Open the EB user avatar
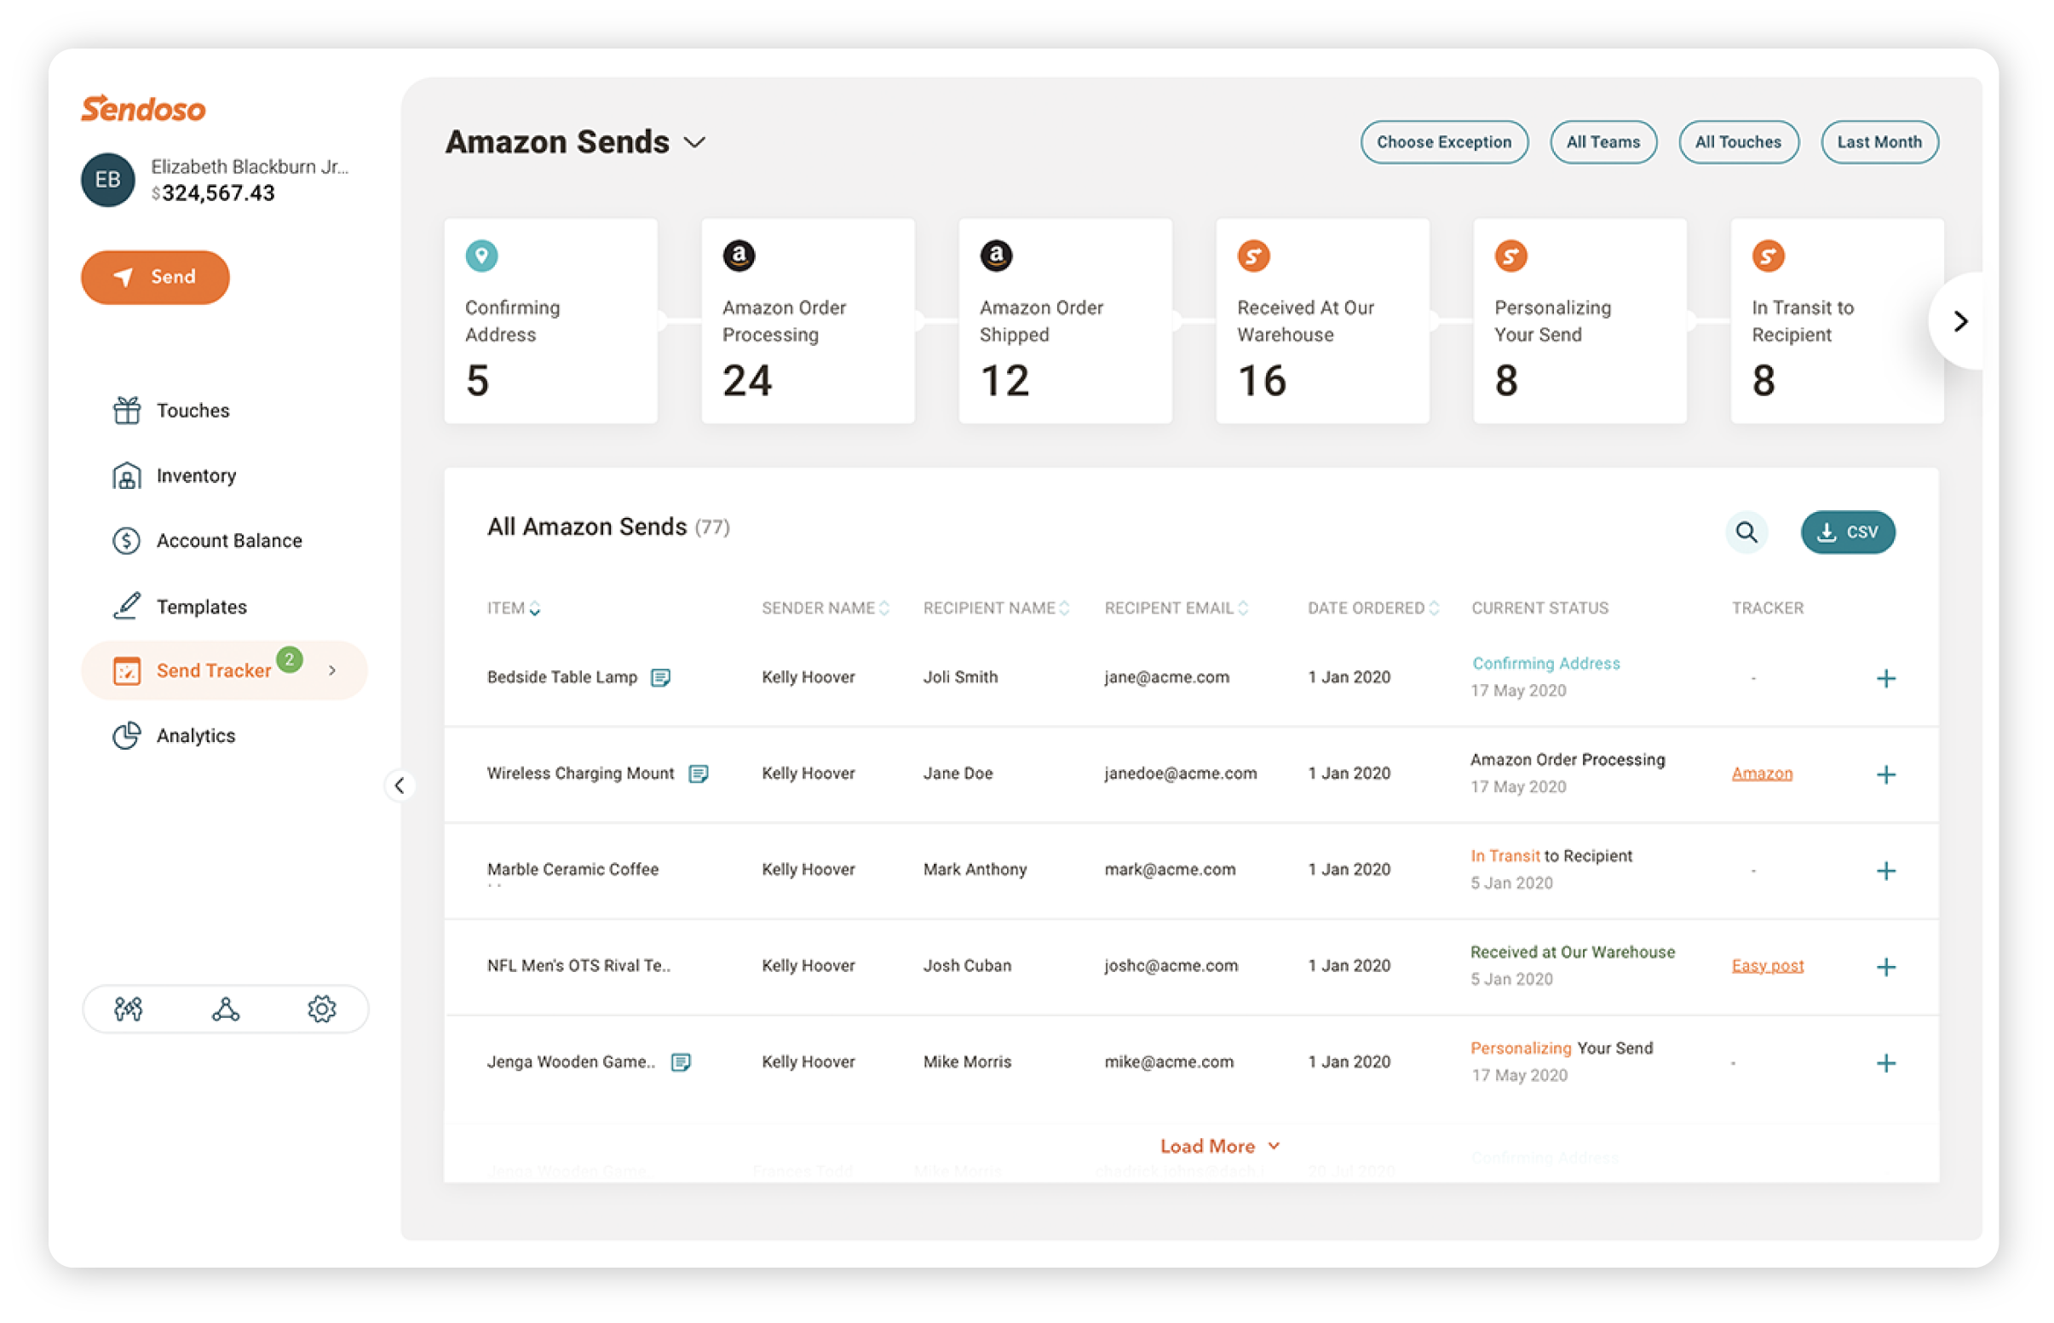Screen dimensions: 2054x1323 pyautogui.click(x=107, y=180)
